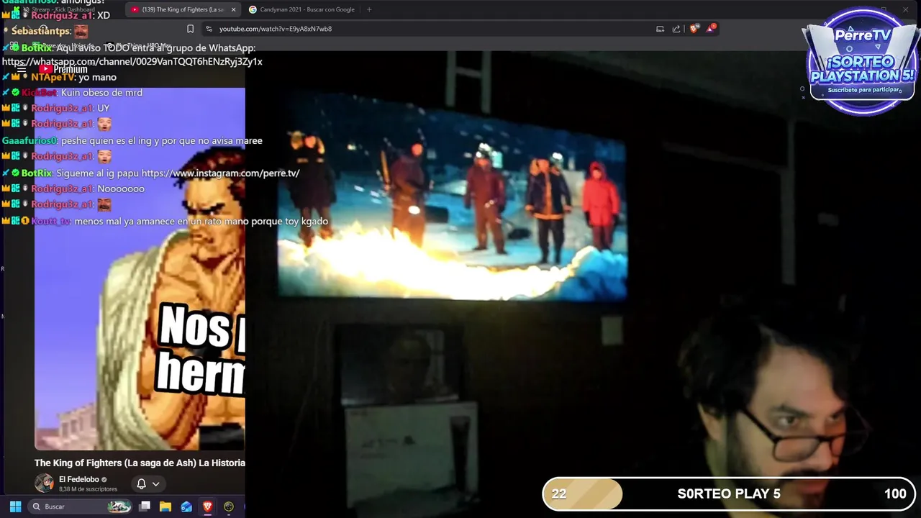Open the WhatsApp channel link in chat
Image resolution: width=921 pixels, height=518 pixels.
coord(132,62)
